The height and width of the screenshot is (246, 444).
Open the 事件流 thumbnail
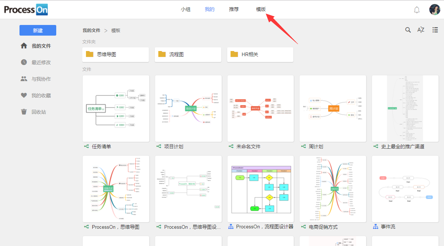coord(405,189)
